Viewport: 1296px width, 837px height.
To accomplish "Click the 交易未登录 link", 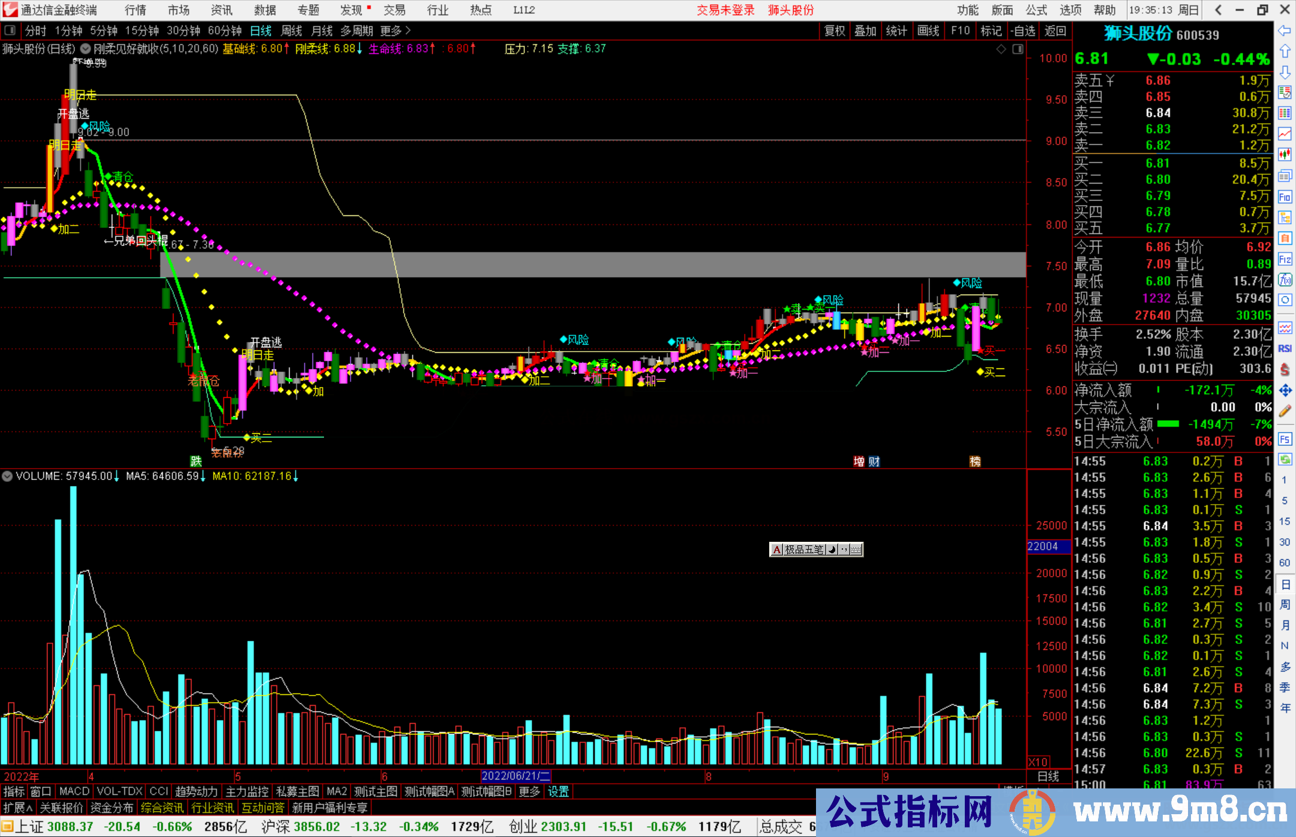I will [725, 10].
